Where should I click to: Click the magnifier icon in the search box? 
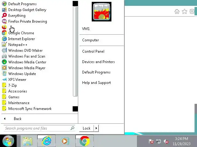[x=72, y=128]
